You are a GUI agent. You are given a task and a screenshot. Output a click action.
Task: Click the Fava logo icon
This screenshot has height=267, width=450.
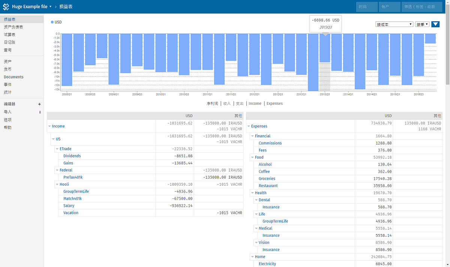point(6,7)
